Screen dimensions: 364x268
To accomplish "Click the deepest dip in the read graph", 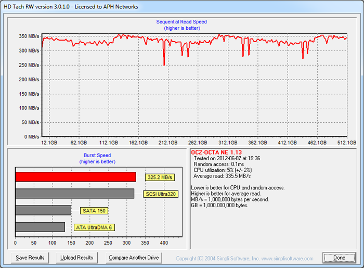I will click(164, 65).
